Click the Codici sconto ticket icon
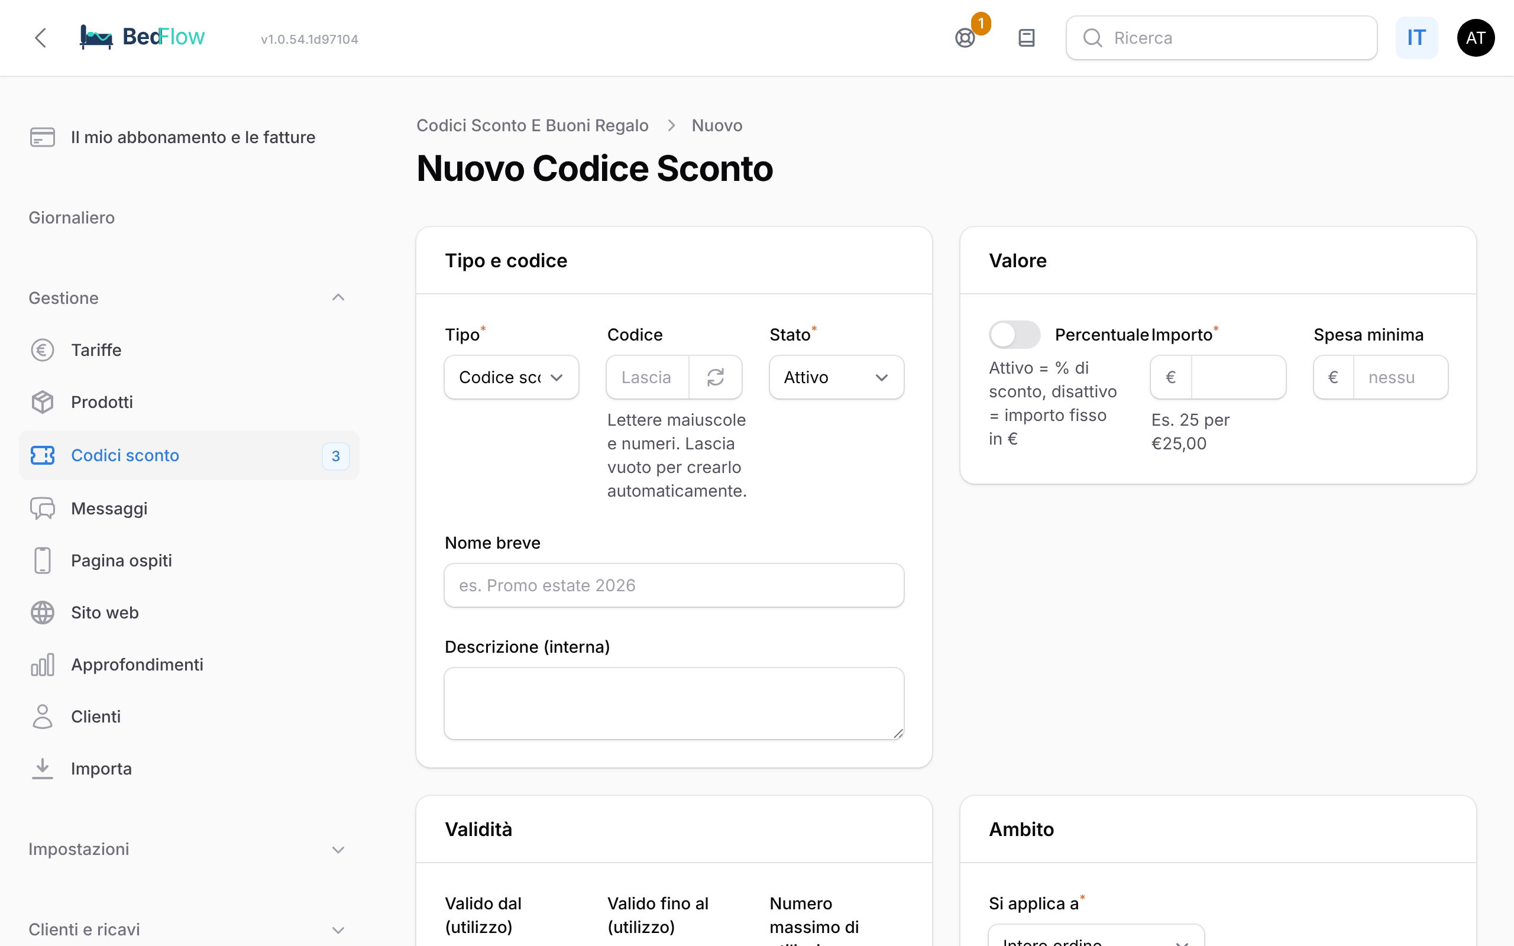1514x946 pixels. 43,455
